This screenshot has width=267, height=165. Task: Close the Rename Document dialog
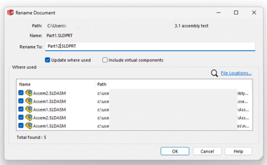point(254,12)
